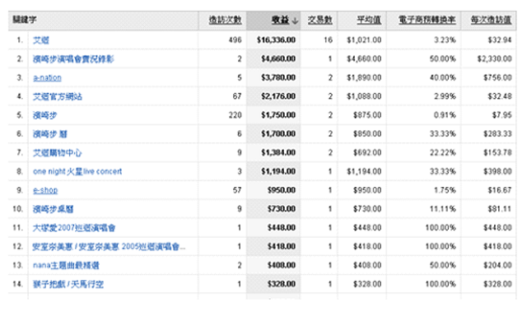Select the conversion rate 3.23%
The height and width of the screenshot is (312, 527).
[445, 40]
